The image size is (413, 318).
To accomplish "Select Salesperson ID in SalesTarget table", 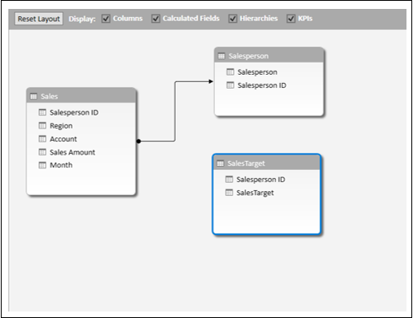I will click(261, 180).
